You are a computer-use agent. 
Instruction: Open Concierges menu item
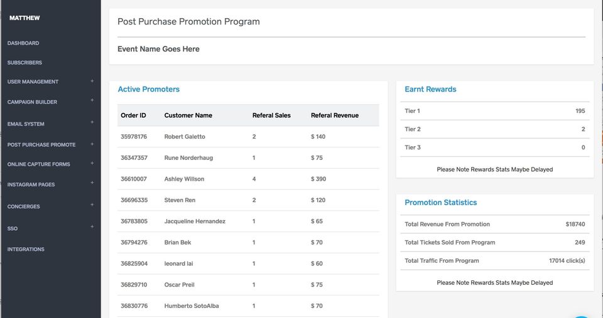click(23, 206)
